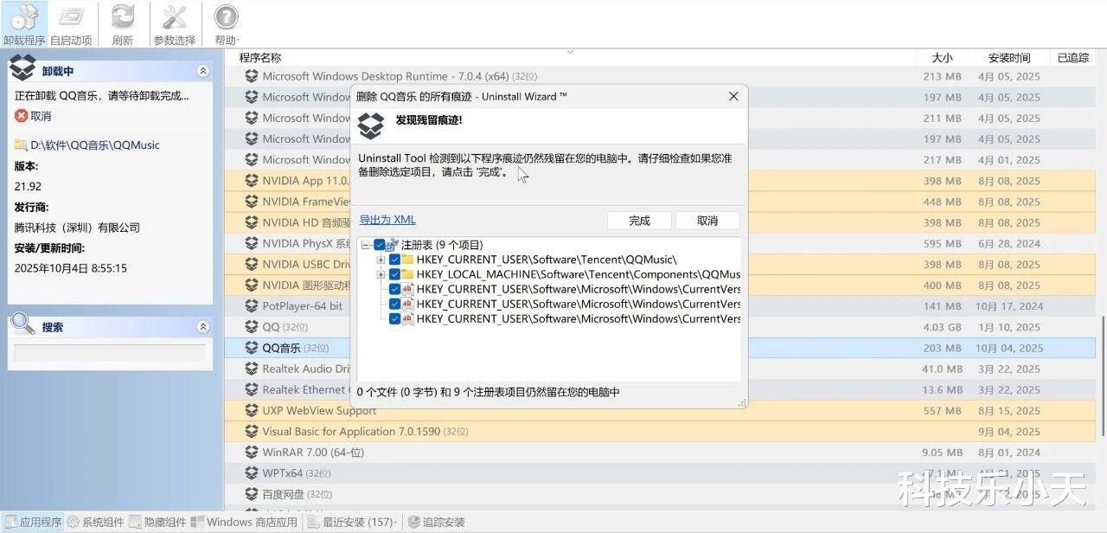Image resolution: width=1107 pixels, height=533 pixels.
Task: Open 参数选择 preferences toolbar icon
Action: click(x=175, y=24)
